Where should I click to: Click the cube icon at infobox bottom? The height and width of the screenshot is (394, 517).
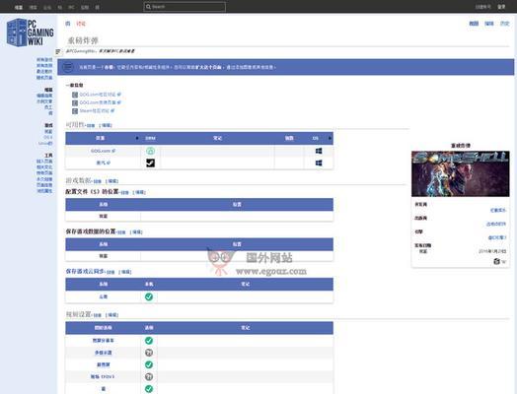click(x=496, y=261)
